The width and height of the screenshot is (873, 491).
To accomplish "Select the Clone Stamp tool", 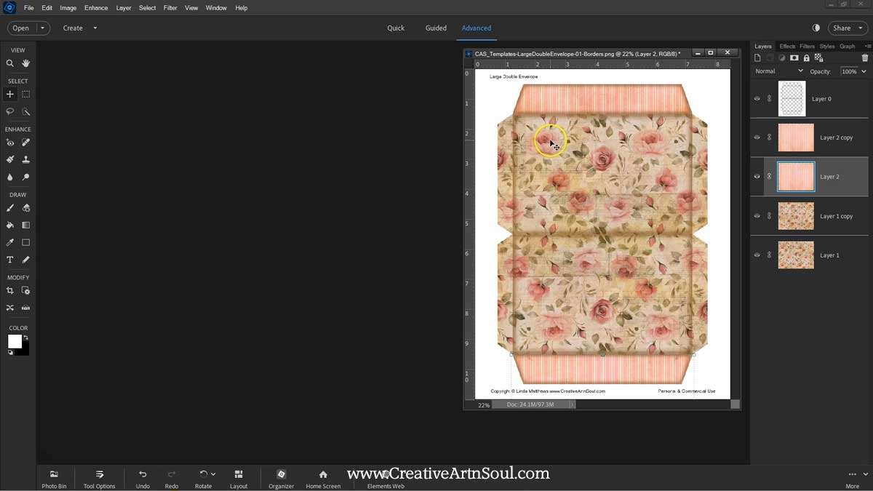I will click(x=25, y=159).
